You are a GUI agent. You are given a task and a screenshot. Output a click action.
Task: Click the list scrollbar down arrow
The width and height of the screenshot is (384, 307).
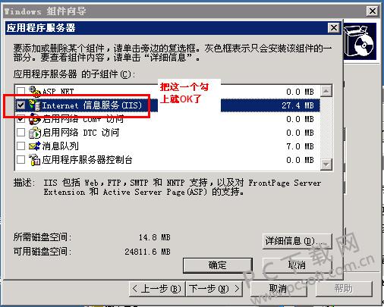click(326, 164)
